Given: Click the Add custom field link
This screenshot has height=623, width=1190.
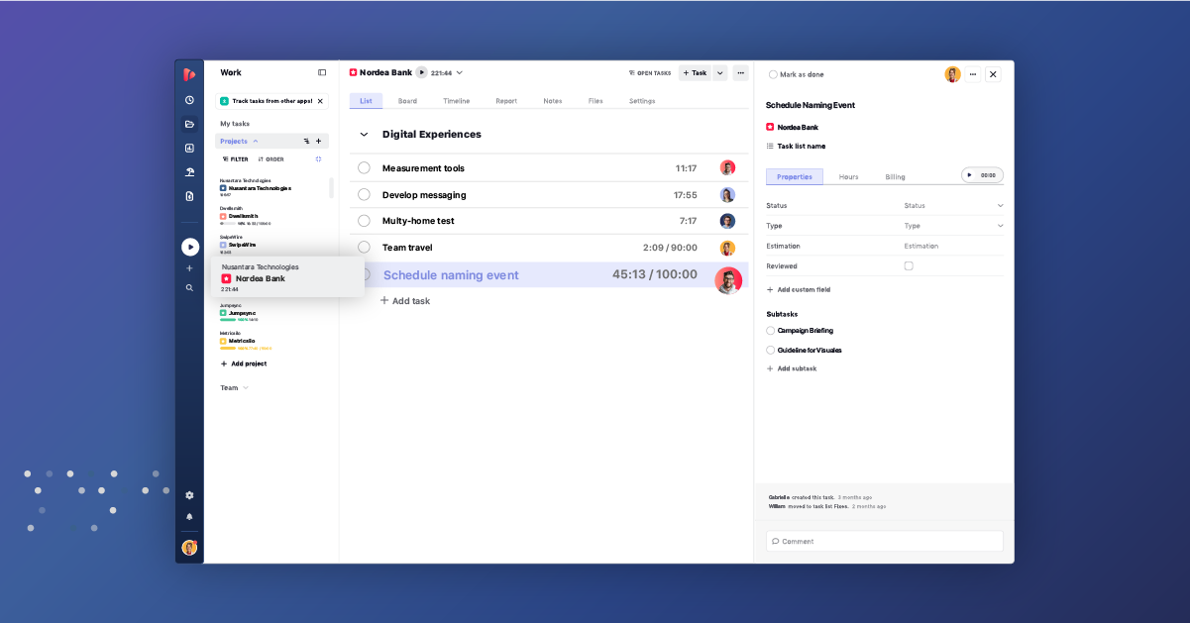Looking at the screenshot, I should click(x=799, y=288).
